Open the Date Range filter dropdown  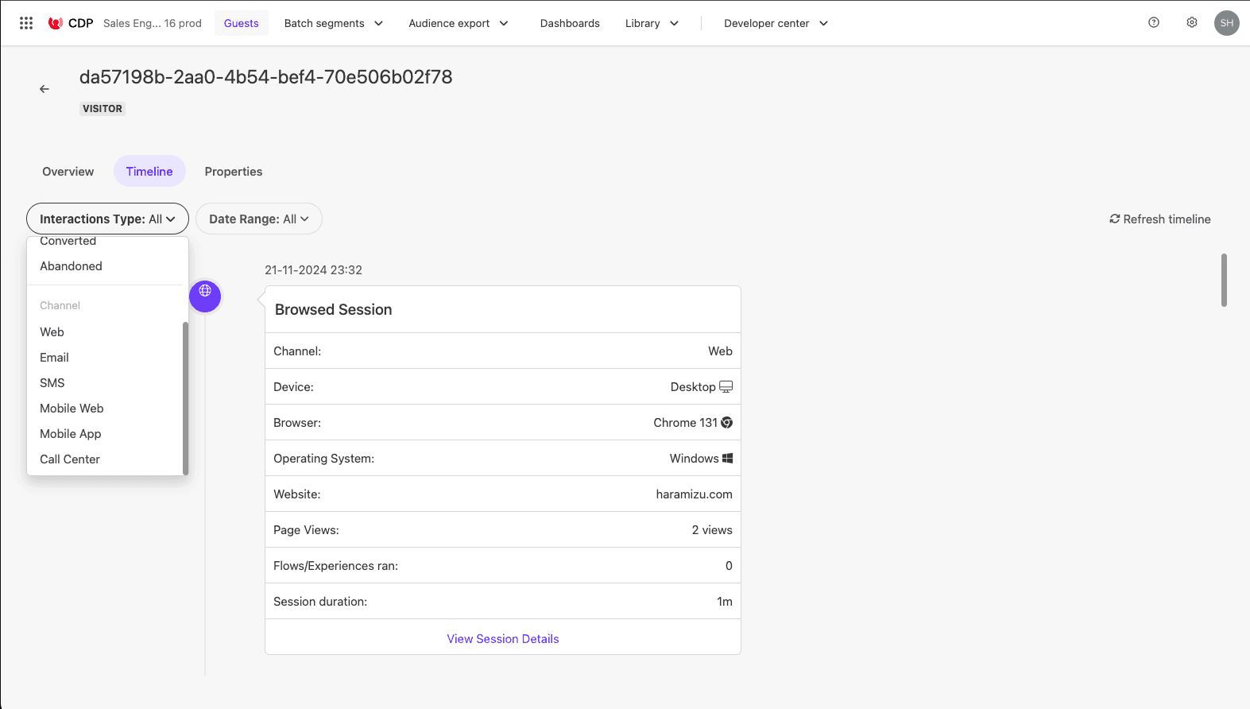point(258,219)
